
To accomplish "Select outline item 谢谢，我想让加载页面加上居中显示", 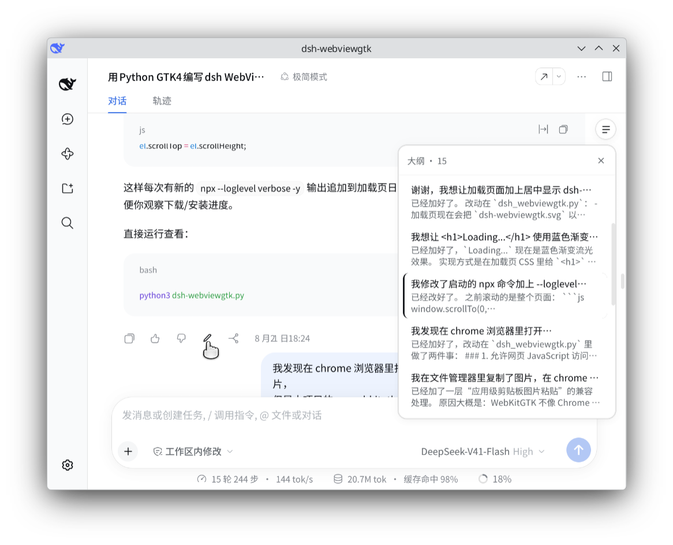I will click(x=504, y=202).
